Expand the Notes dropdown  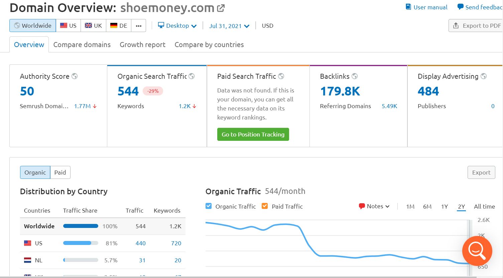pos(374,206)
